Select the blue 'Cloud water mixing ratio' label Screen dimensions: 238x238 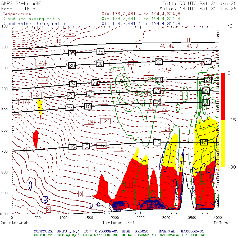tap(34, 24)
